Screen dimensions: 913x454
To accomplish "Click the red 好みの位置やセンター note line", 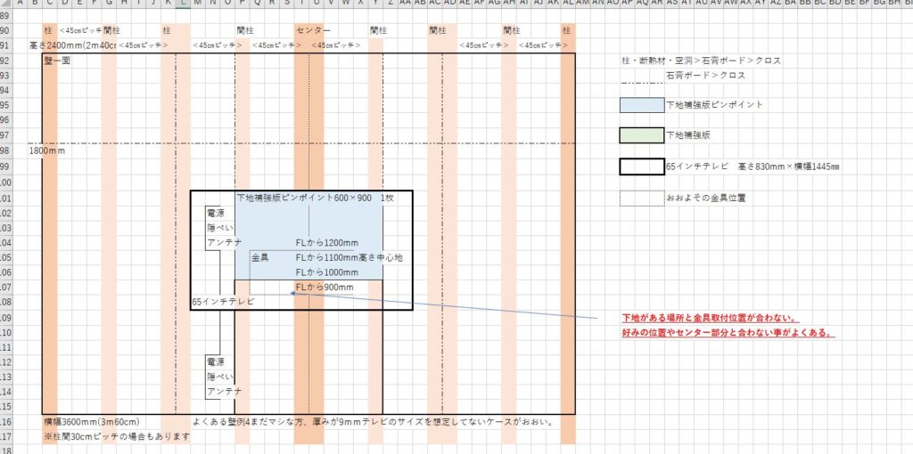I will click(x=728, y=333).
